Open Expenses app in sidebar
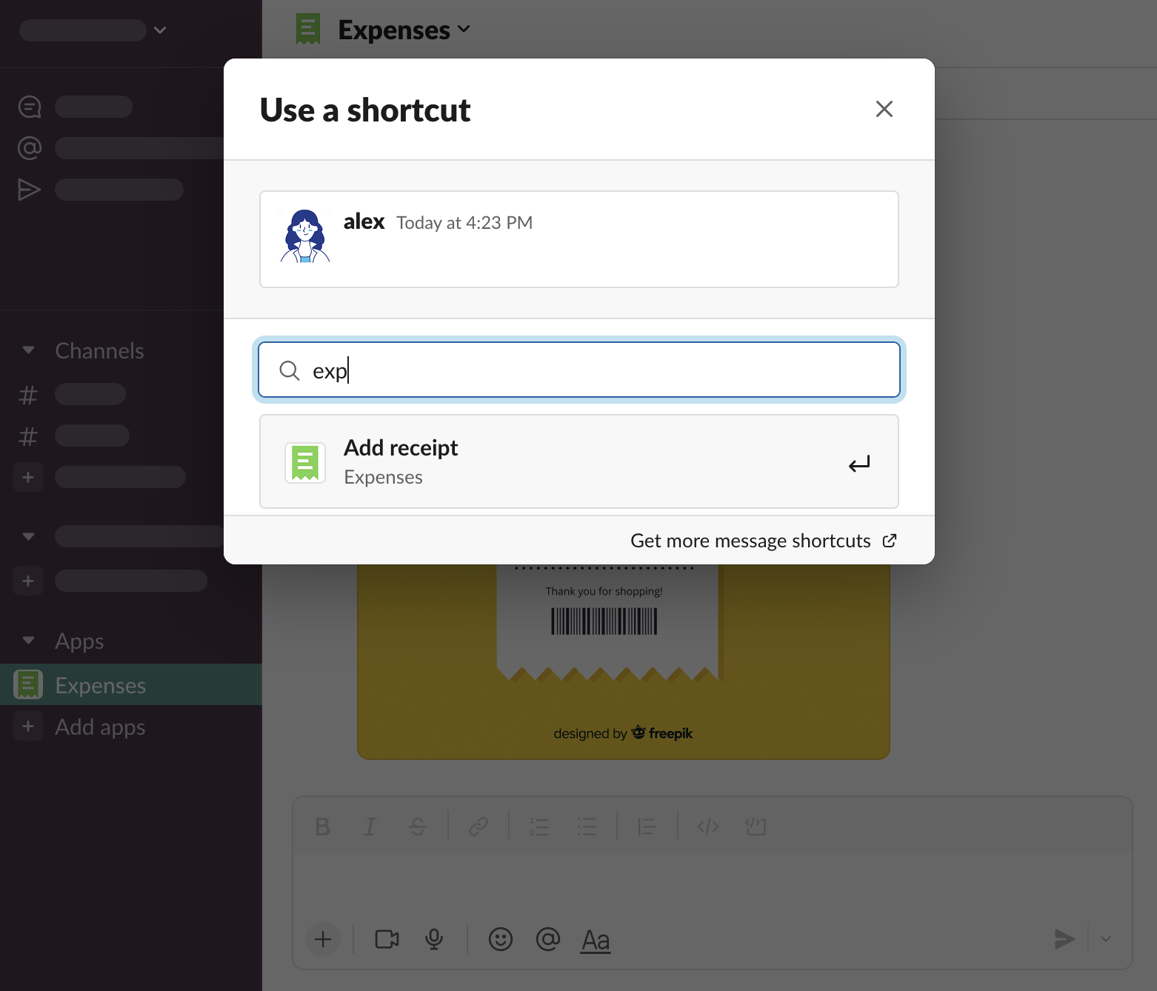This screenshot has height=991, width=1157. click(x=101, y=685)
